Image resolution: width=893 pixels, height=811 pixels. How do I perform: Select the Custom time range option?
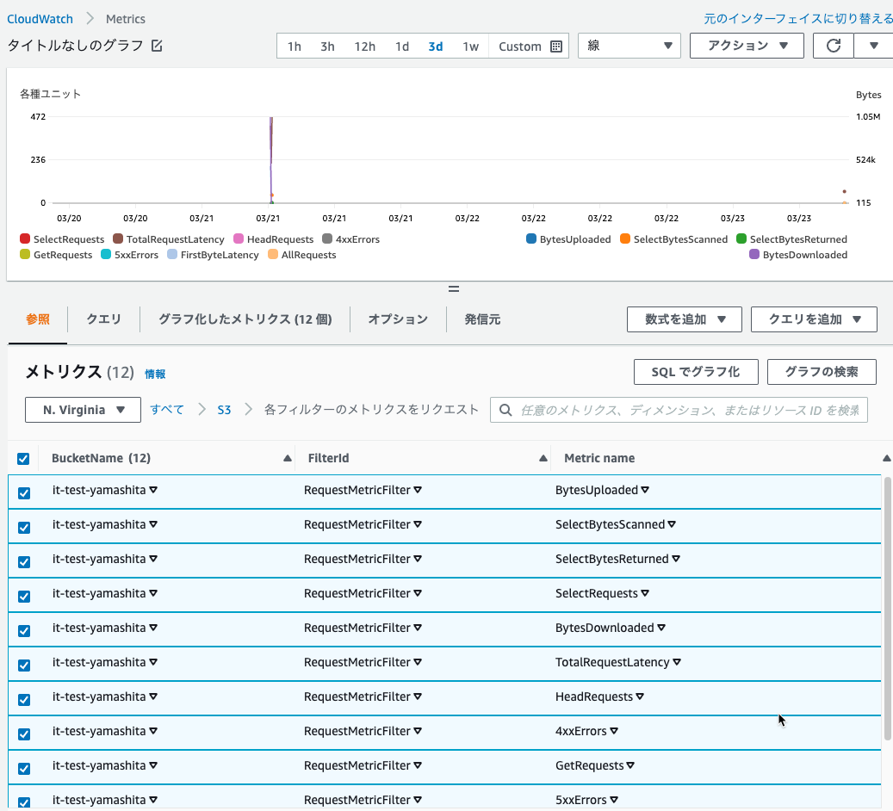[x=520, y=46]
